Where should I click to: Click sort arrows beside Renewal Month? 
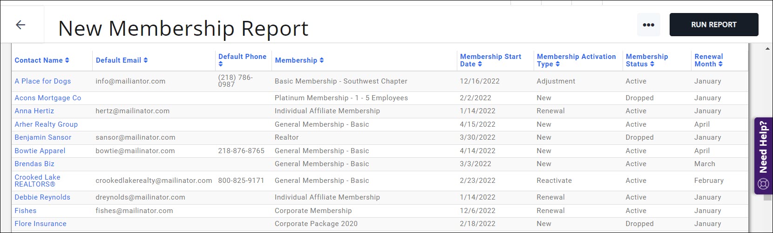coord(720,64)
